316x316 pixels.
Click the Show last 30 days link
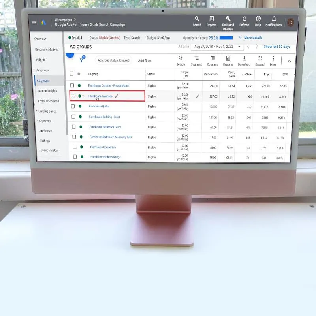point(277,47)
